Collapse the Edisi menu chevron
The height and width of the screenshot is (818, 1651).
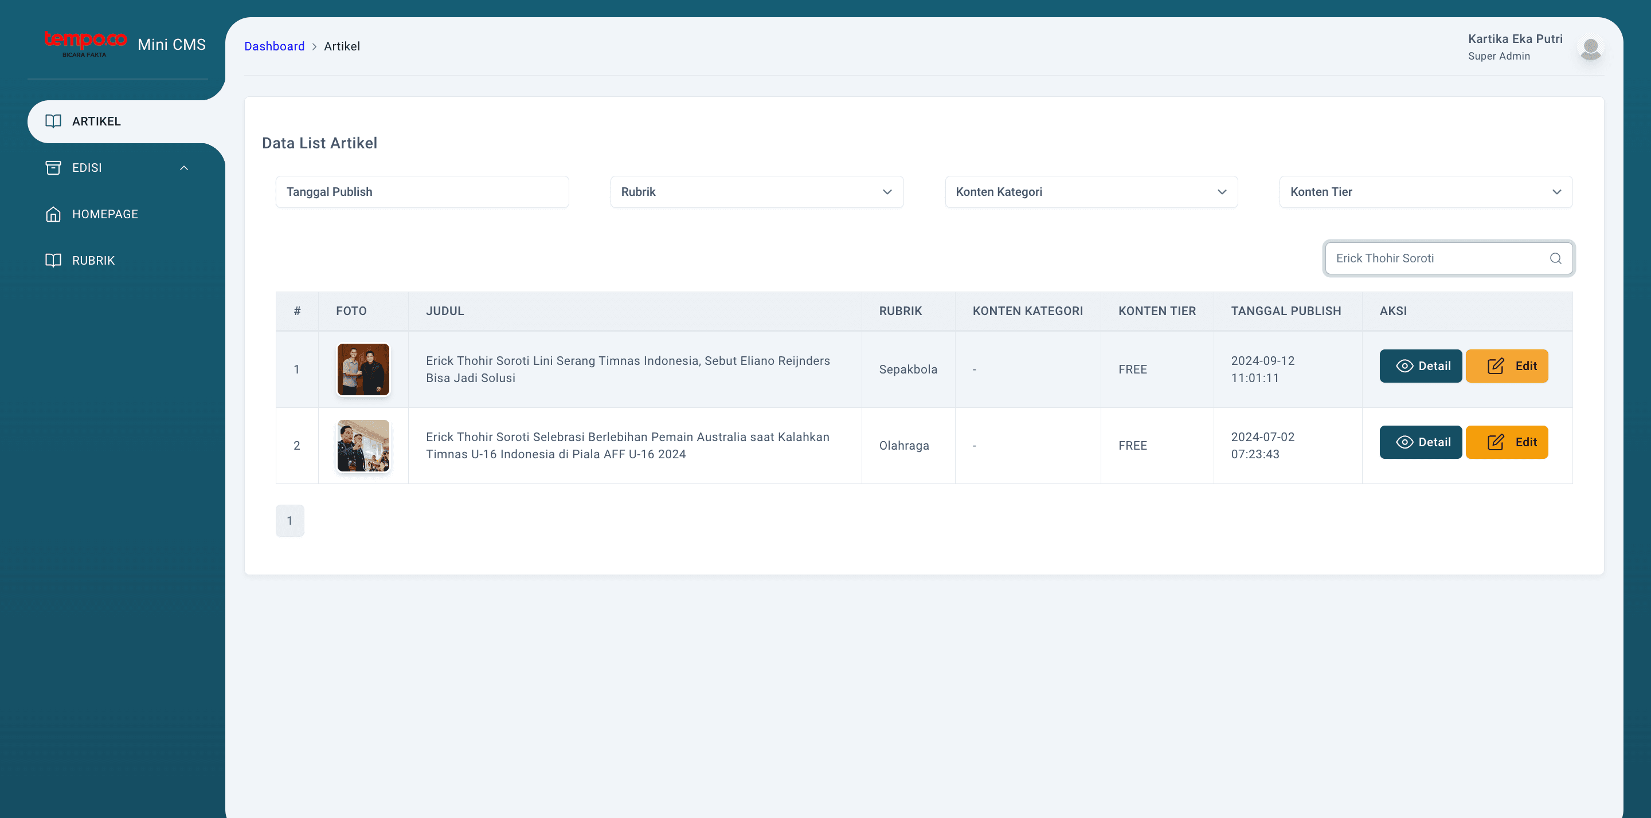pos(184,168)
